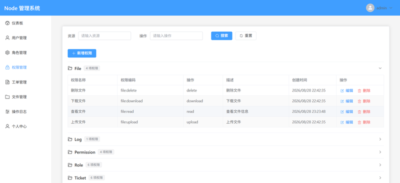The image size is (400, 183).
Task: Click the sliders icon beside 操作日志
Action: pos(7,112)
